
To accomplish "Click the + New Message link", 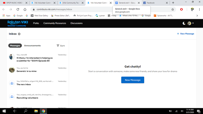I will tap(185, 34).
